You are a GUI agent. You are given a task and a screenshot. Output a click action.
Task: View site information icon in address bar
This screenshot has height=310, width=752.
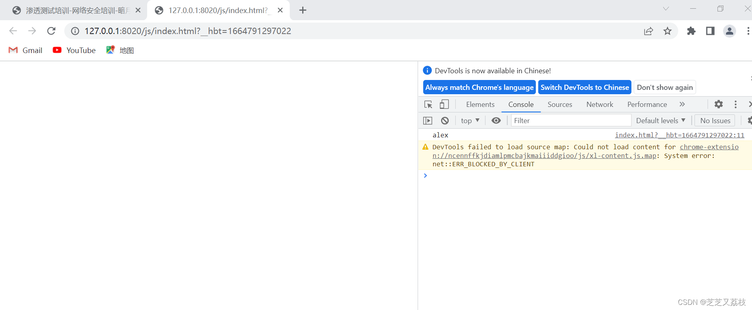pos(75,31)
